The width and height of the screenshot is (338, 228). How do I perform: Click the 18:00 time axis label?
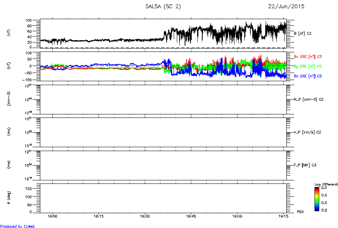pos(52,216)
